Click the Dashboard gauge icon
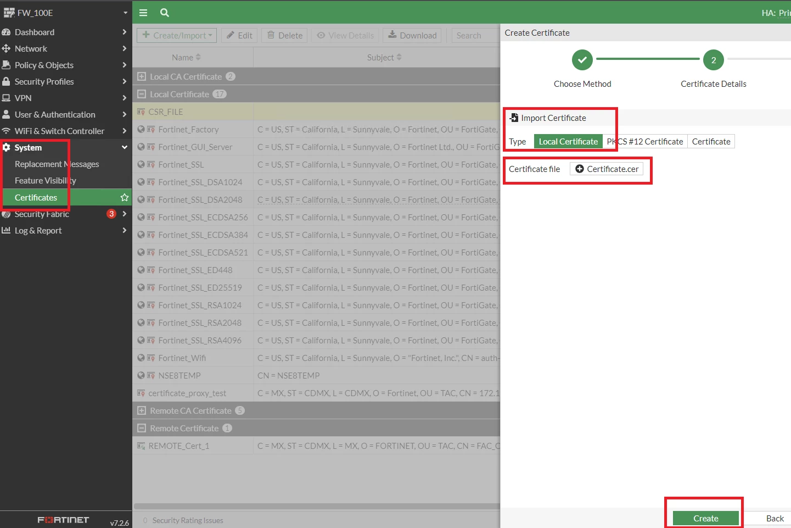Image resolution: width=791 pixels, height=528 pixels. pos(6,32)
